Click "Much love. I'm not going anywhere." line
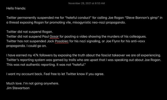 point(33,83)
